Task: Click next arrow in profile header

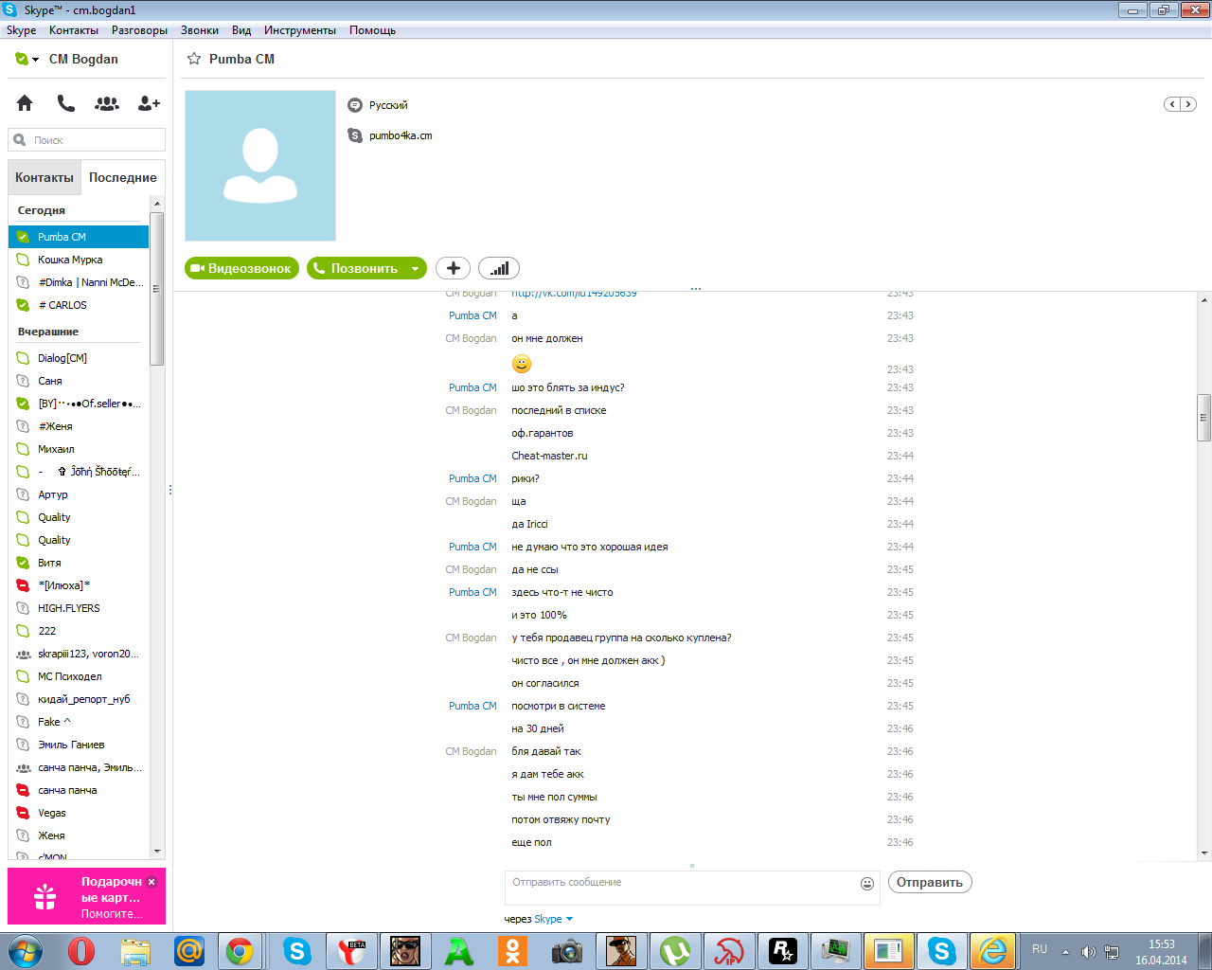Action: tap(1187, 104)
